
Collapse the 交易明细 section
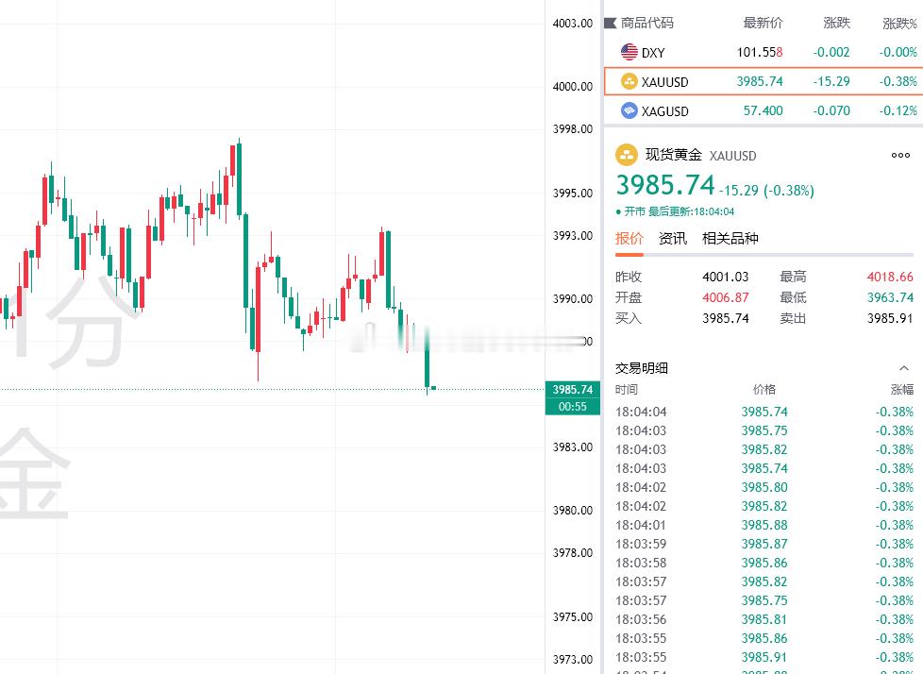pos(904,368)
